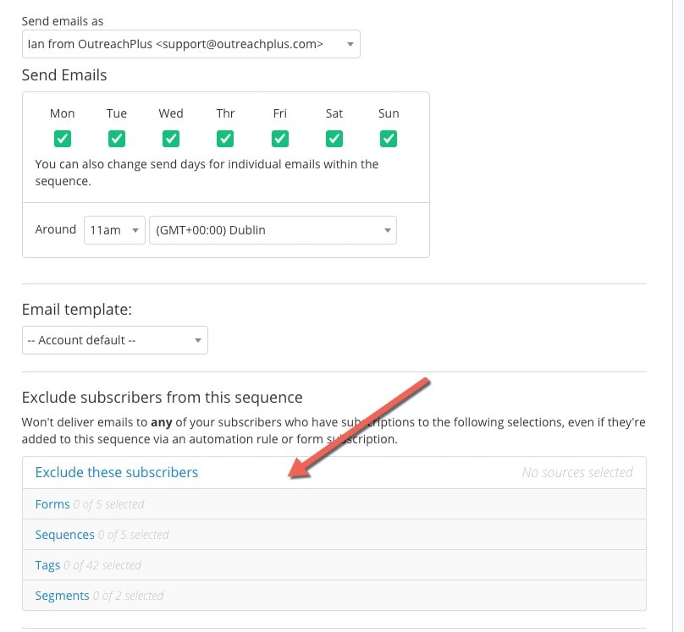
Task: Toggle the Tue send day checkbox
Action: [x=117, y=138]
